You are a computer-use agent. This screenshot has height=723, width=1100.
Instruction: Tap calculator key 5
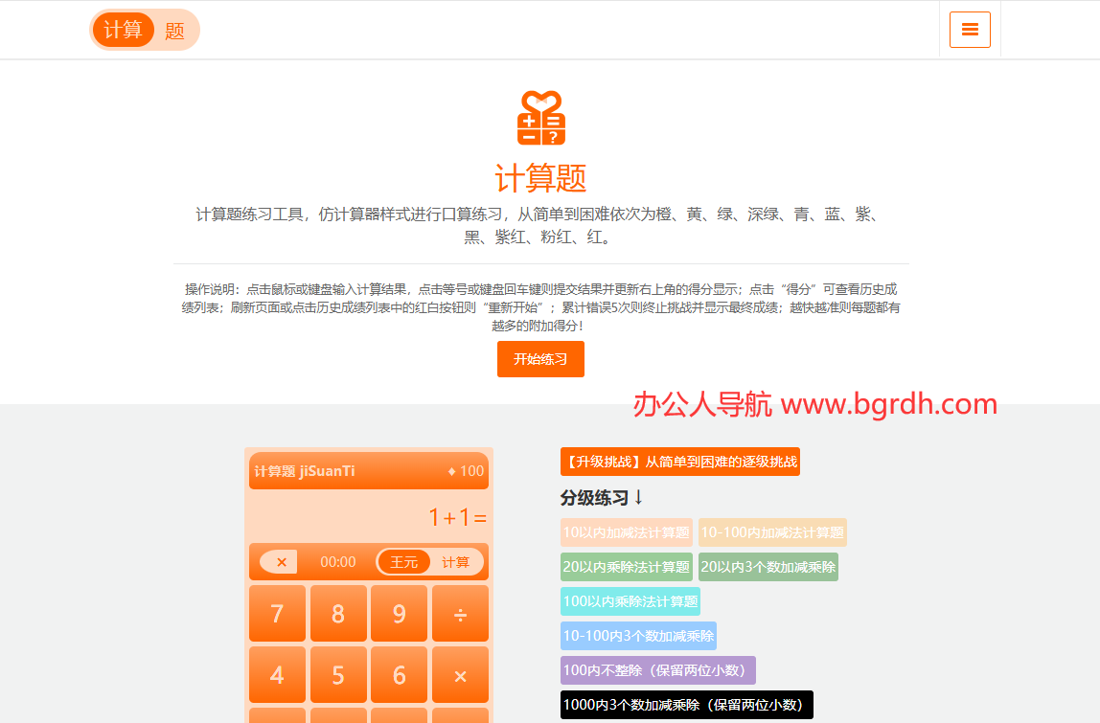pyautogui.click(x=338, y=674)
